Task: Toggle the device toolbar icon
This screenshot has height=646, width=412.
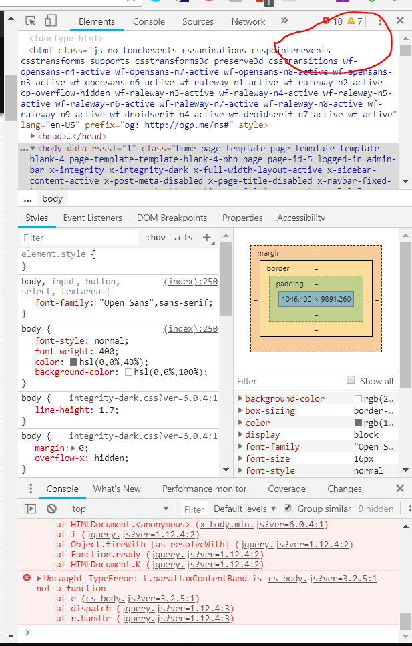Action: 51,21
